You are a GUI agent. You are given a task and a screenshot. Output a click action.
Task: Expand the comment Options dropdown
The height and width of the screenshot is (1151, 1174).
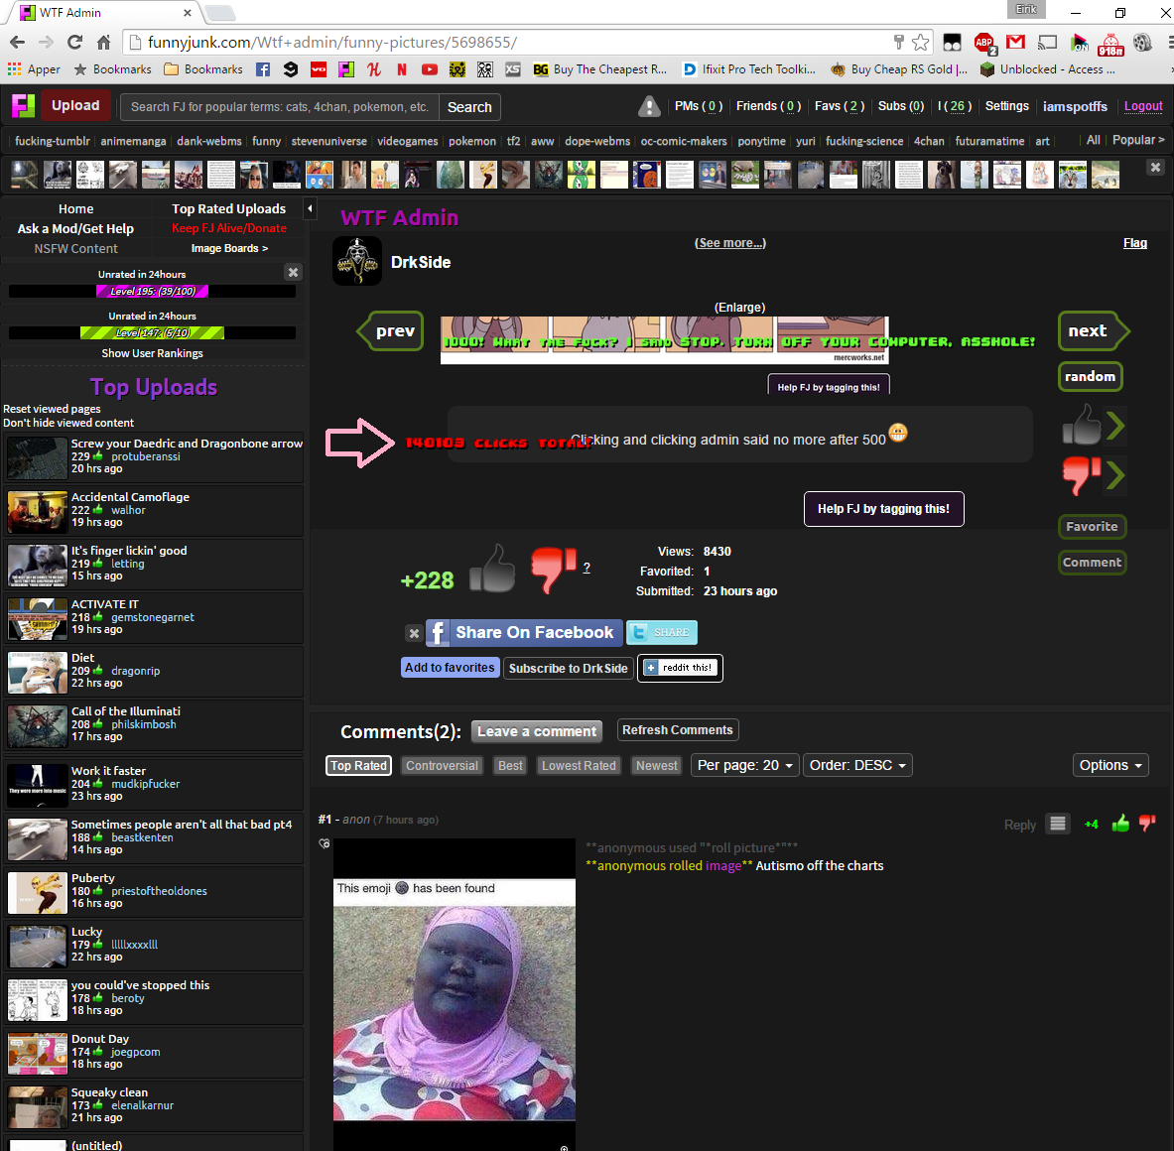click(x=1110, y=765)
